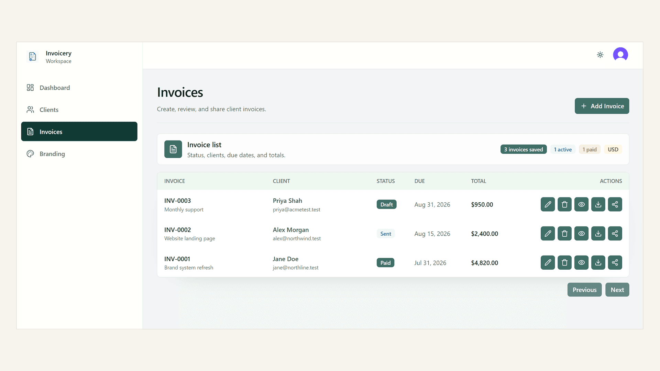Image resolution: width=660 pixels, height=371 pixels.
Task: Click the INVOICE column header
Action: 175,181
